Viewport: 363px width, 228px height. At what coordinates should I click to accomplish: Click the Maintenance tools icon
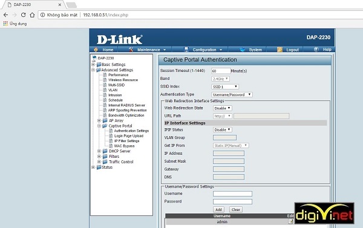(x=131, y=50)
